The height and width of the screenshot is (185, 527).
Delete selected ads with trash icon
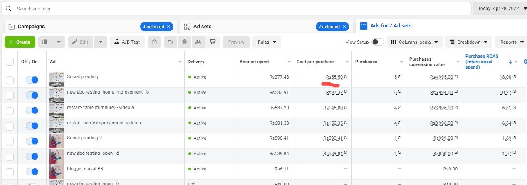(x=184, y=42)
